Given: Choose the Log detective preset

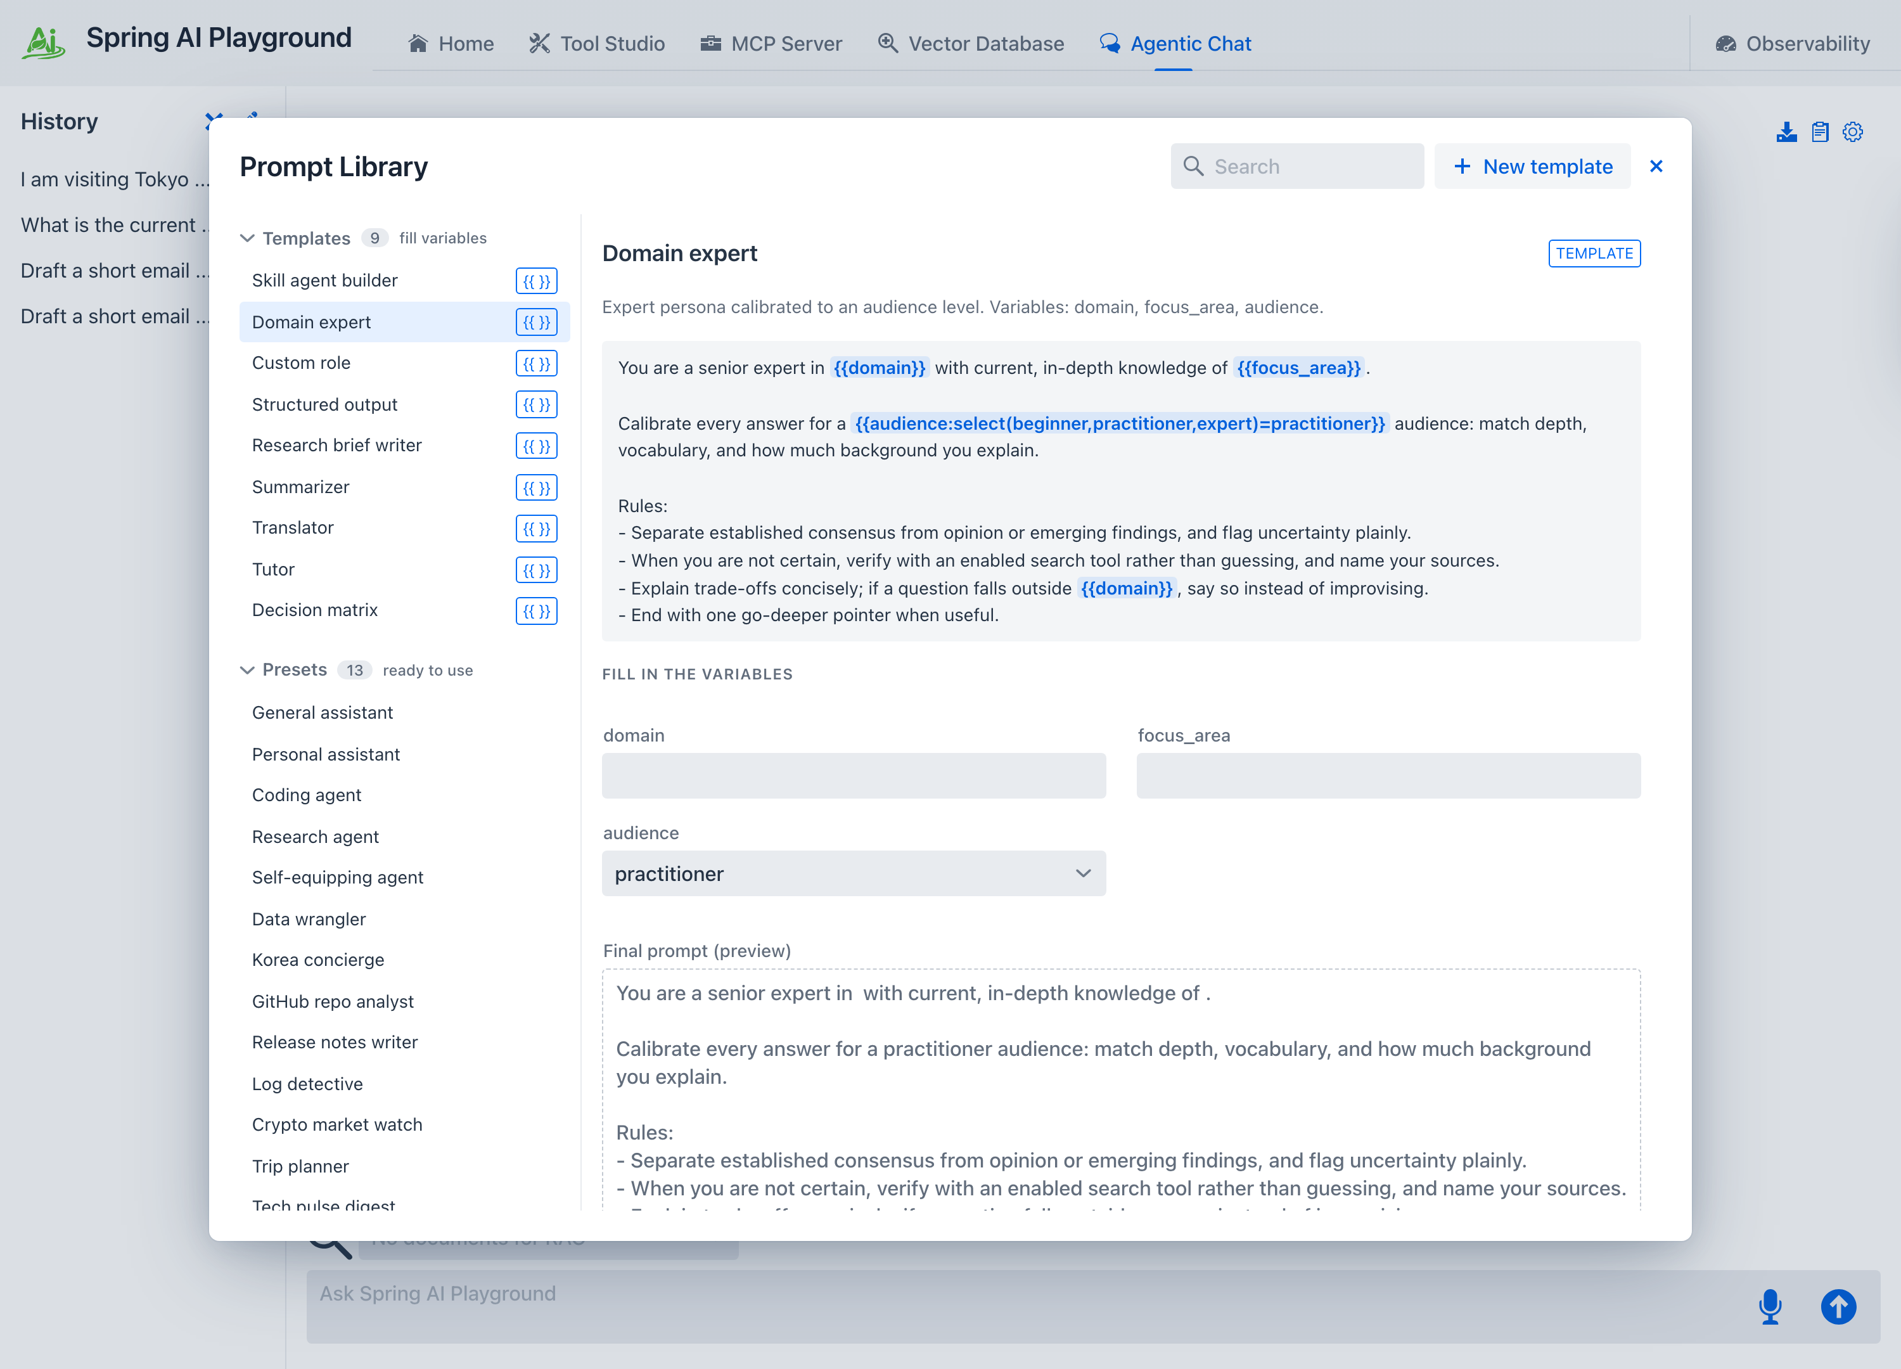Looking at the screenshot, I should click(405, 1084).
